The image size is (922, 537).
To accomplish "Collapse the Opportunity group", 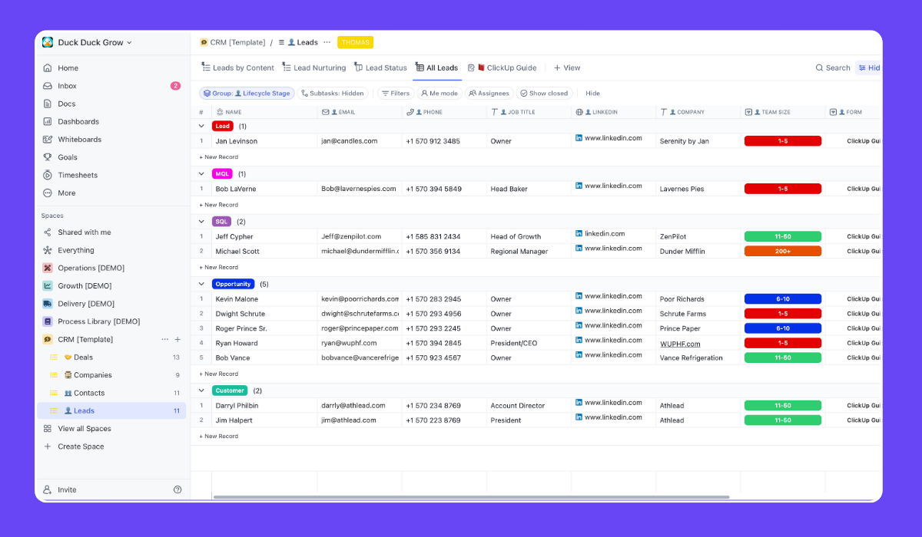I will coord(201,283).
